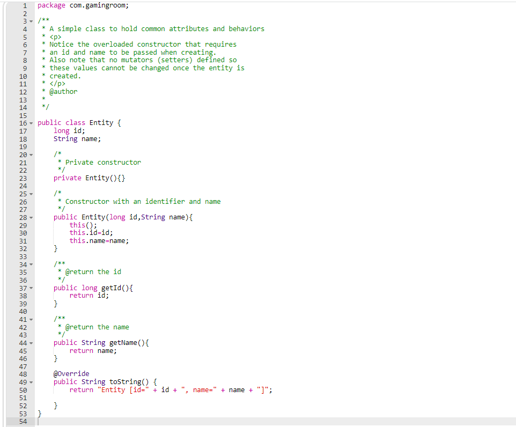Click the string literal "Entity [id=" on line 50
The width and height of the screenshot is (516, 427).
point(123,390)
